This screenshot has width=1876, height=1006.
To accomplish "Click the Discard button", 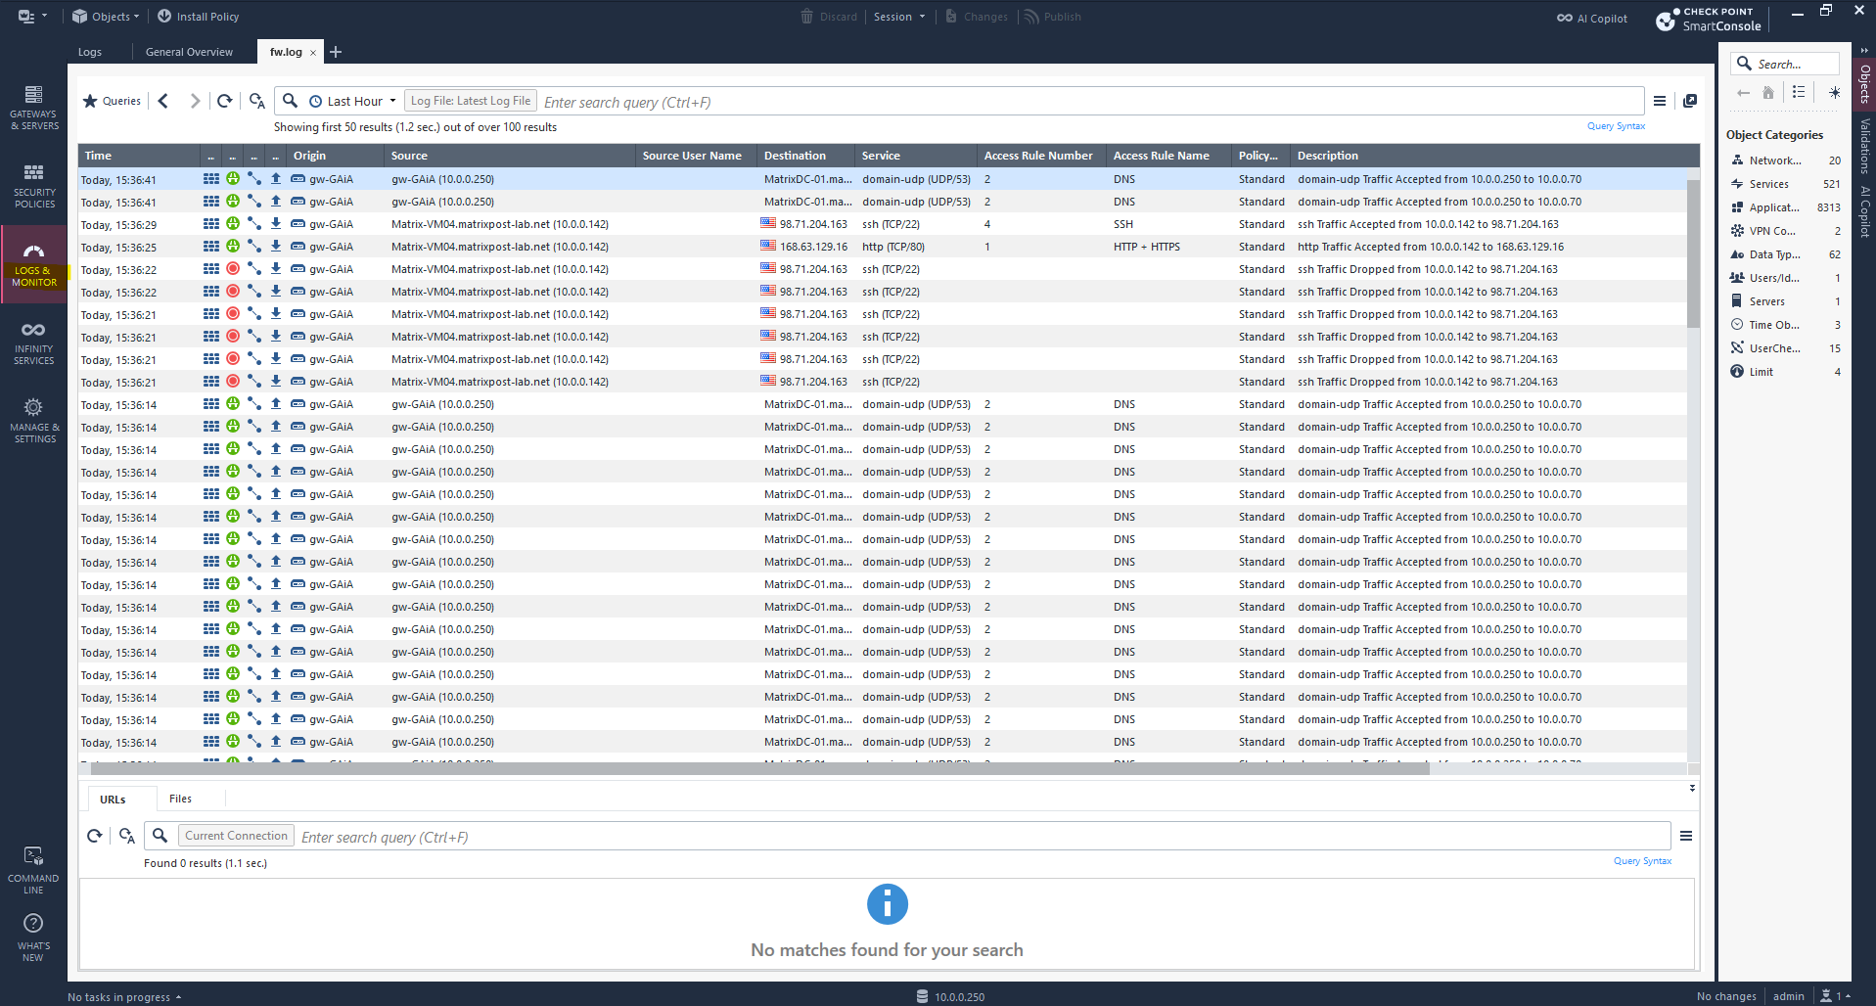I will [829, 17].
